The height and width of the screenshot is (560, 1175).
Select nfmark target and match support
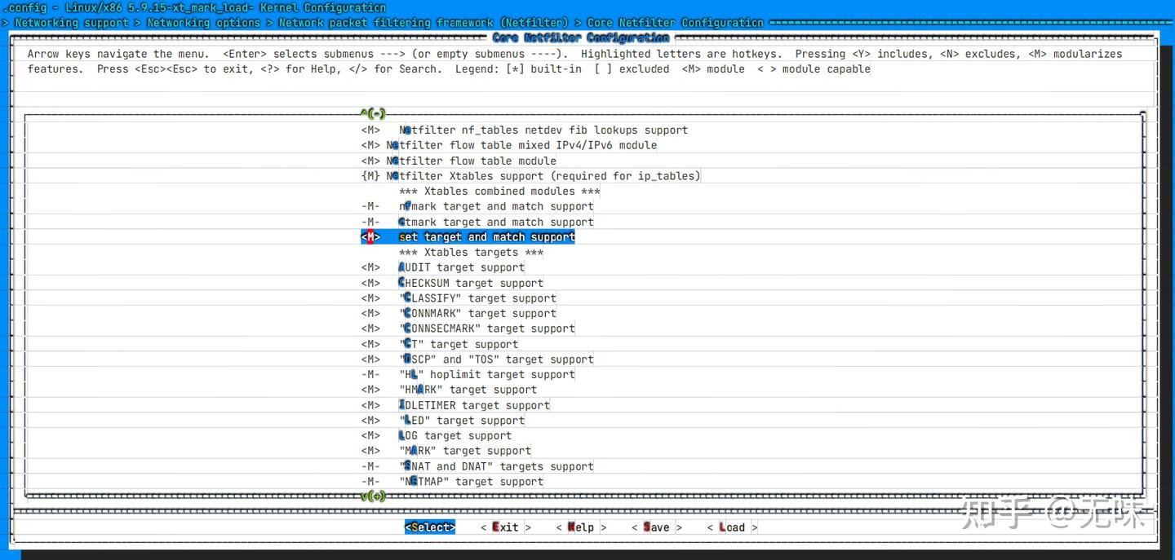click(496, 206)
